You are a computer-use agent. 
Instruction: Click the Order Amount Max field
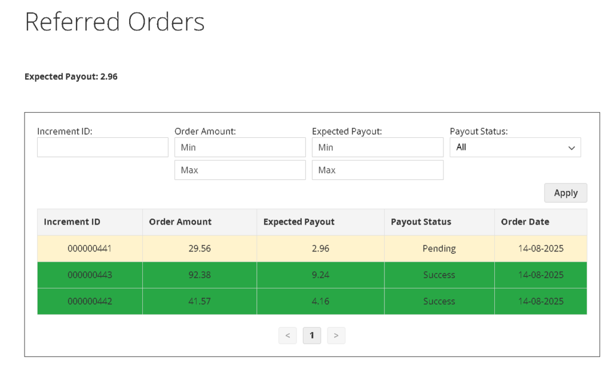pos(240,170)
